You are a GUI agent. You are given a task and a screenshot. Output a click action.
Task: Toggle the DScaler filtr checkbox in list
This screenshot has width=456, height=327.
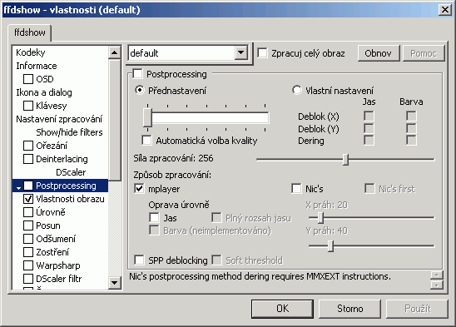click(28, 279)
